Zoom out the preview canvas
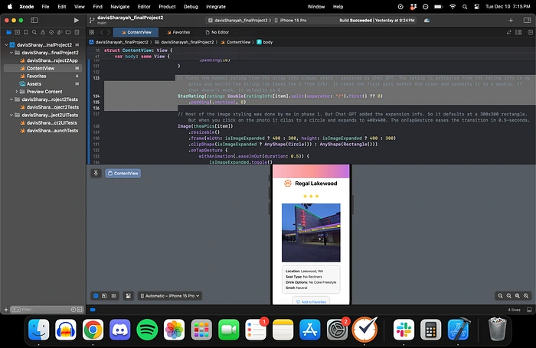 [499, 294]
